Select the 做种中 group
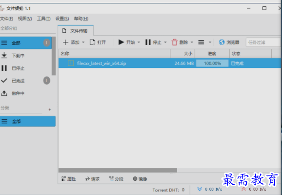The height and width of the screenshot is (195, 282). point(26,93)
